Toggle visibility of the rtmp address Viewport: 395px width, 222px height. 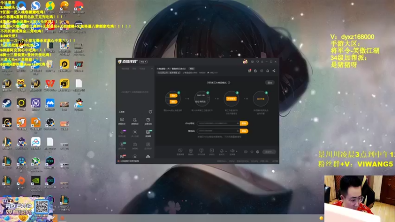pyautogui.click(x=237, y=123)
